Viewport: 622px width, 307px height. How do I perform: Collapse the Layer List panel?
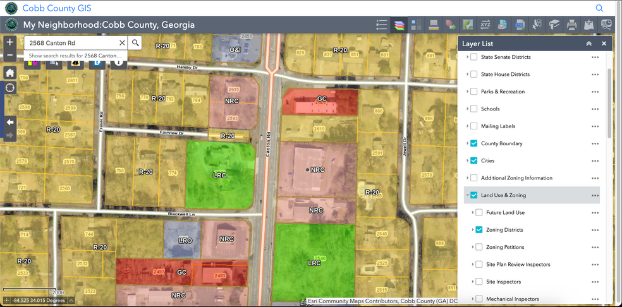(588, 44)
